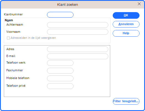This screenshot has height=111, width=145.
Task: Confirm search with the OK button
Action: [x=126, y=15]
